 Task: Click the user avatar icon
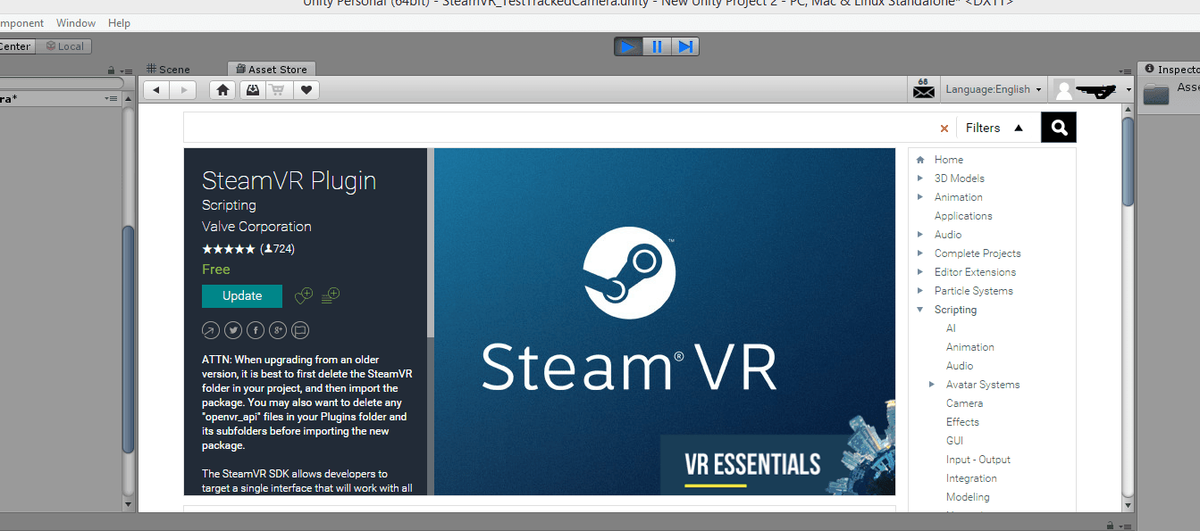click(1063, 89)
